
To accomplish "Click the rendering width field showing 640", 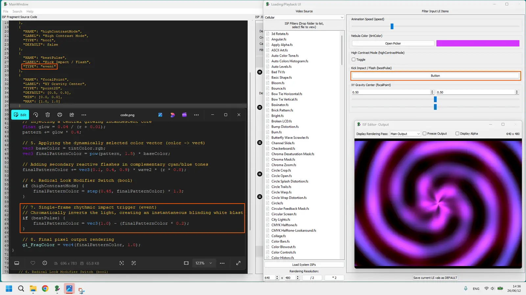I will coord(269,278).
